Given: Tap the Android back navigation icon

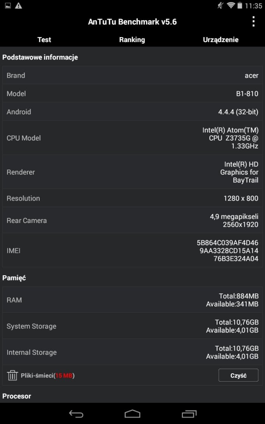Looking at the screenshot, I should click(x=76, y=414).
